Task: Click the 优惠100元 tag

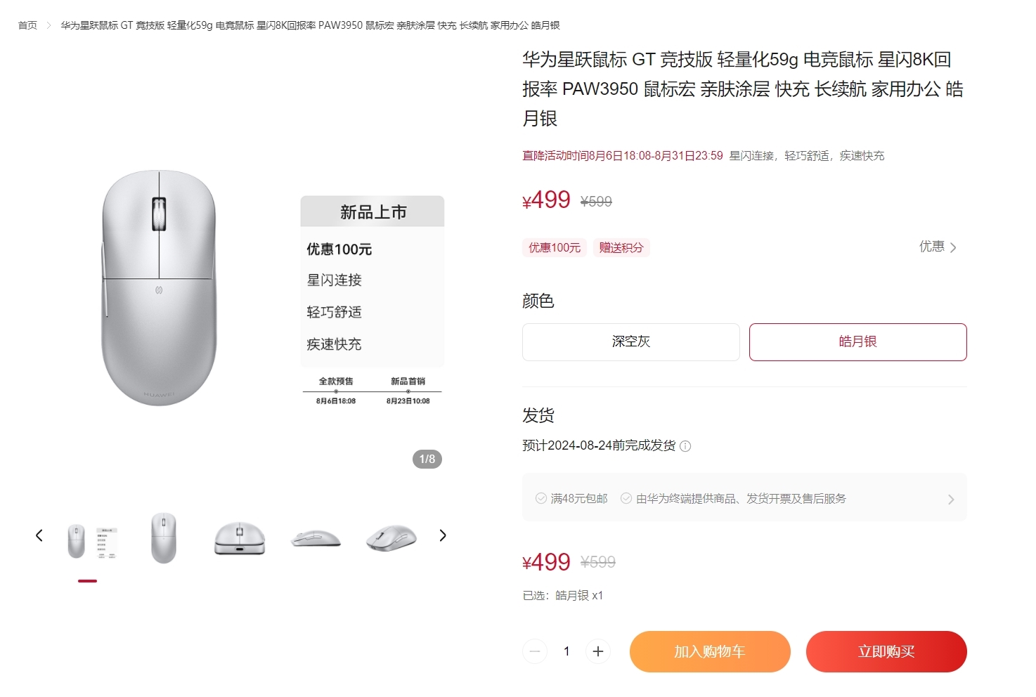Action: click(555, 247)
